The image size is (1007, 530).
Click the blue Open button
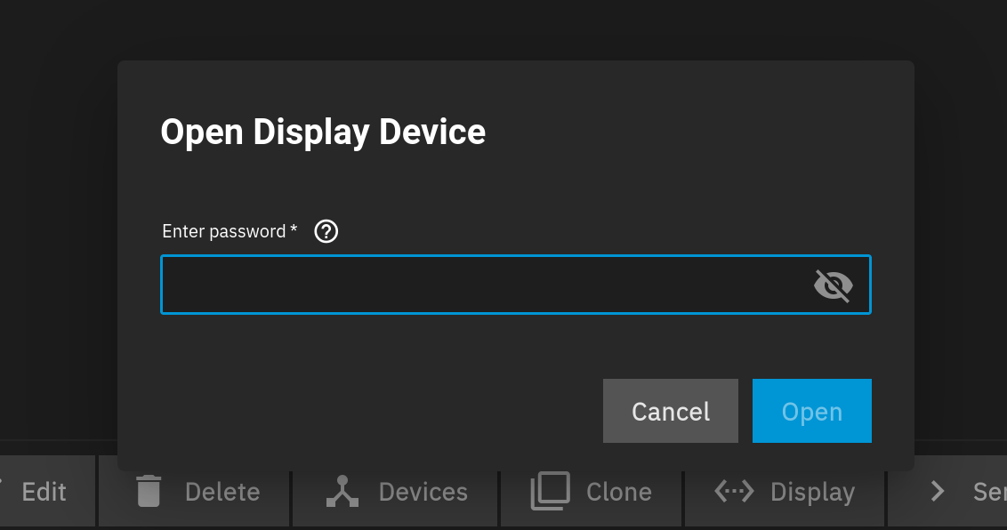click(812, 411)
